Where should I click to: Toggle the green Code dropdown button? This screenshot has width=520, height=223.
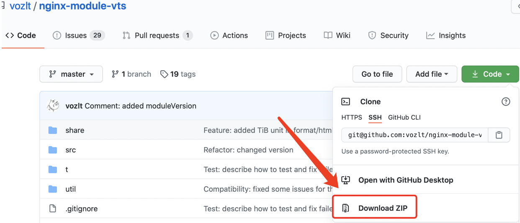pos(490,74)
